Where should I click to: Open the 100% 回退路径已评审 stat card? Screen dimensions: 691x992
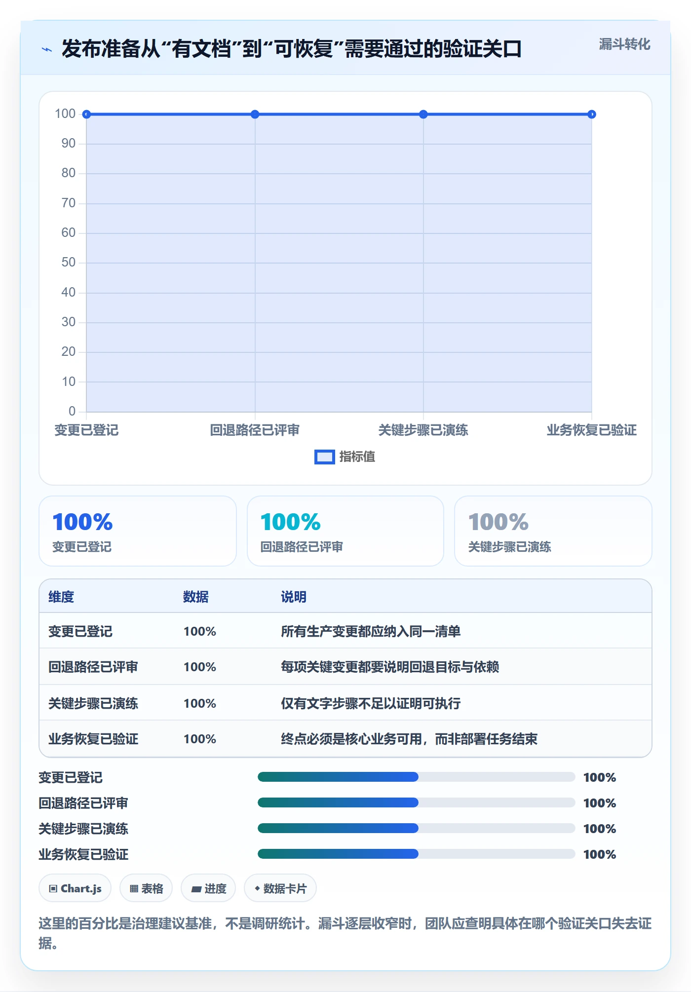click(345, 531)
